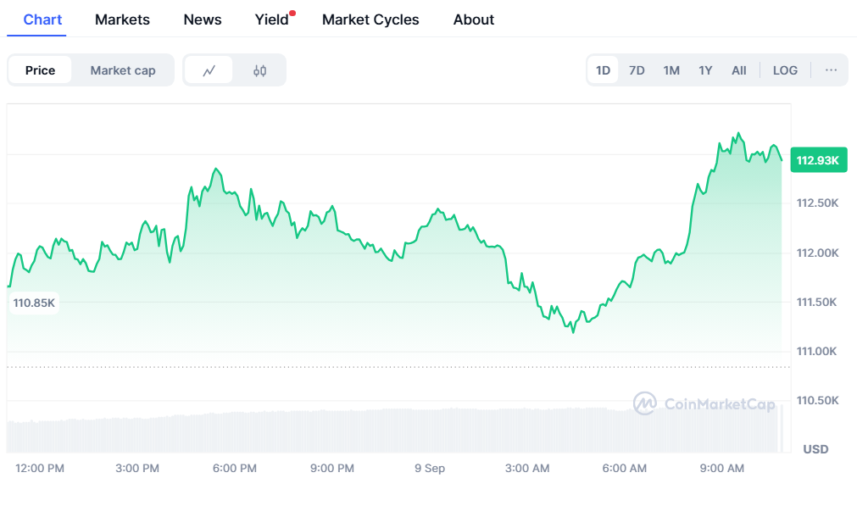This screenshot has height=506, width=857.
Task: Select the 1D time range
Action: (603, 70)
